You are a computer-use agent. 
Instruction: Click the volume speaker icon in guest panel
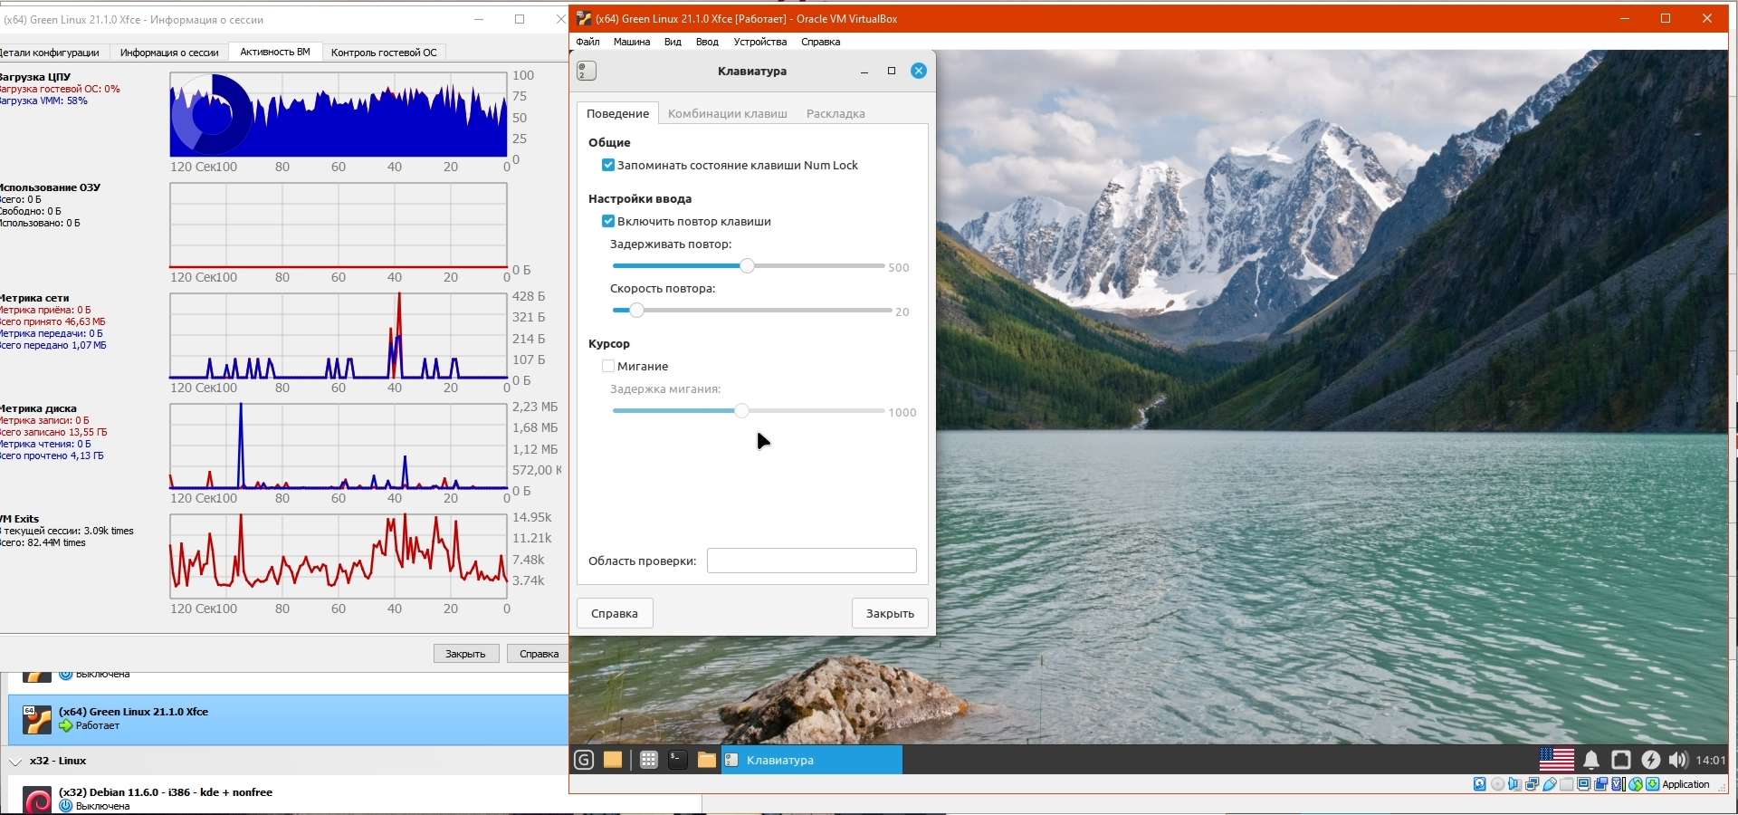point(1678,760)
